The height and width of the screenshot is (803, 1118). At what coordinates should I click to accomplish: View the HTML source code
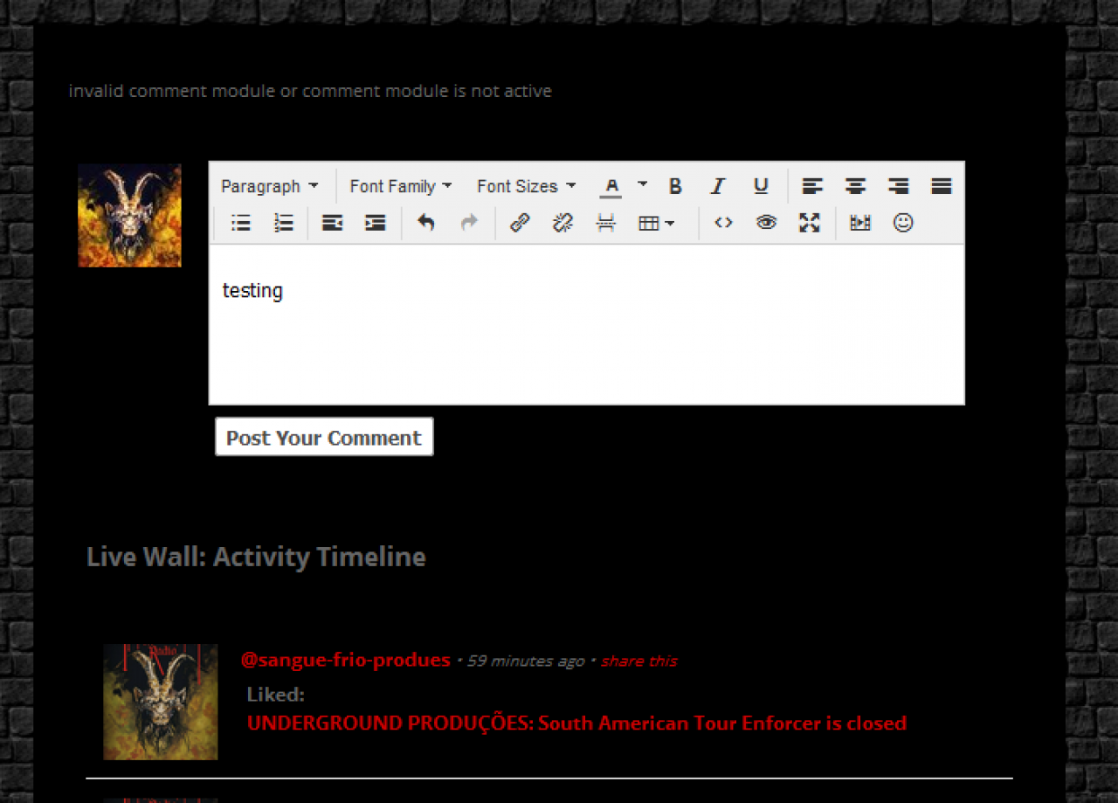click(723, 223)
